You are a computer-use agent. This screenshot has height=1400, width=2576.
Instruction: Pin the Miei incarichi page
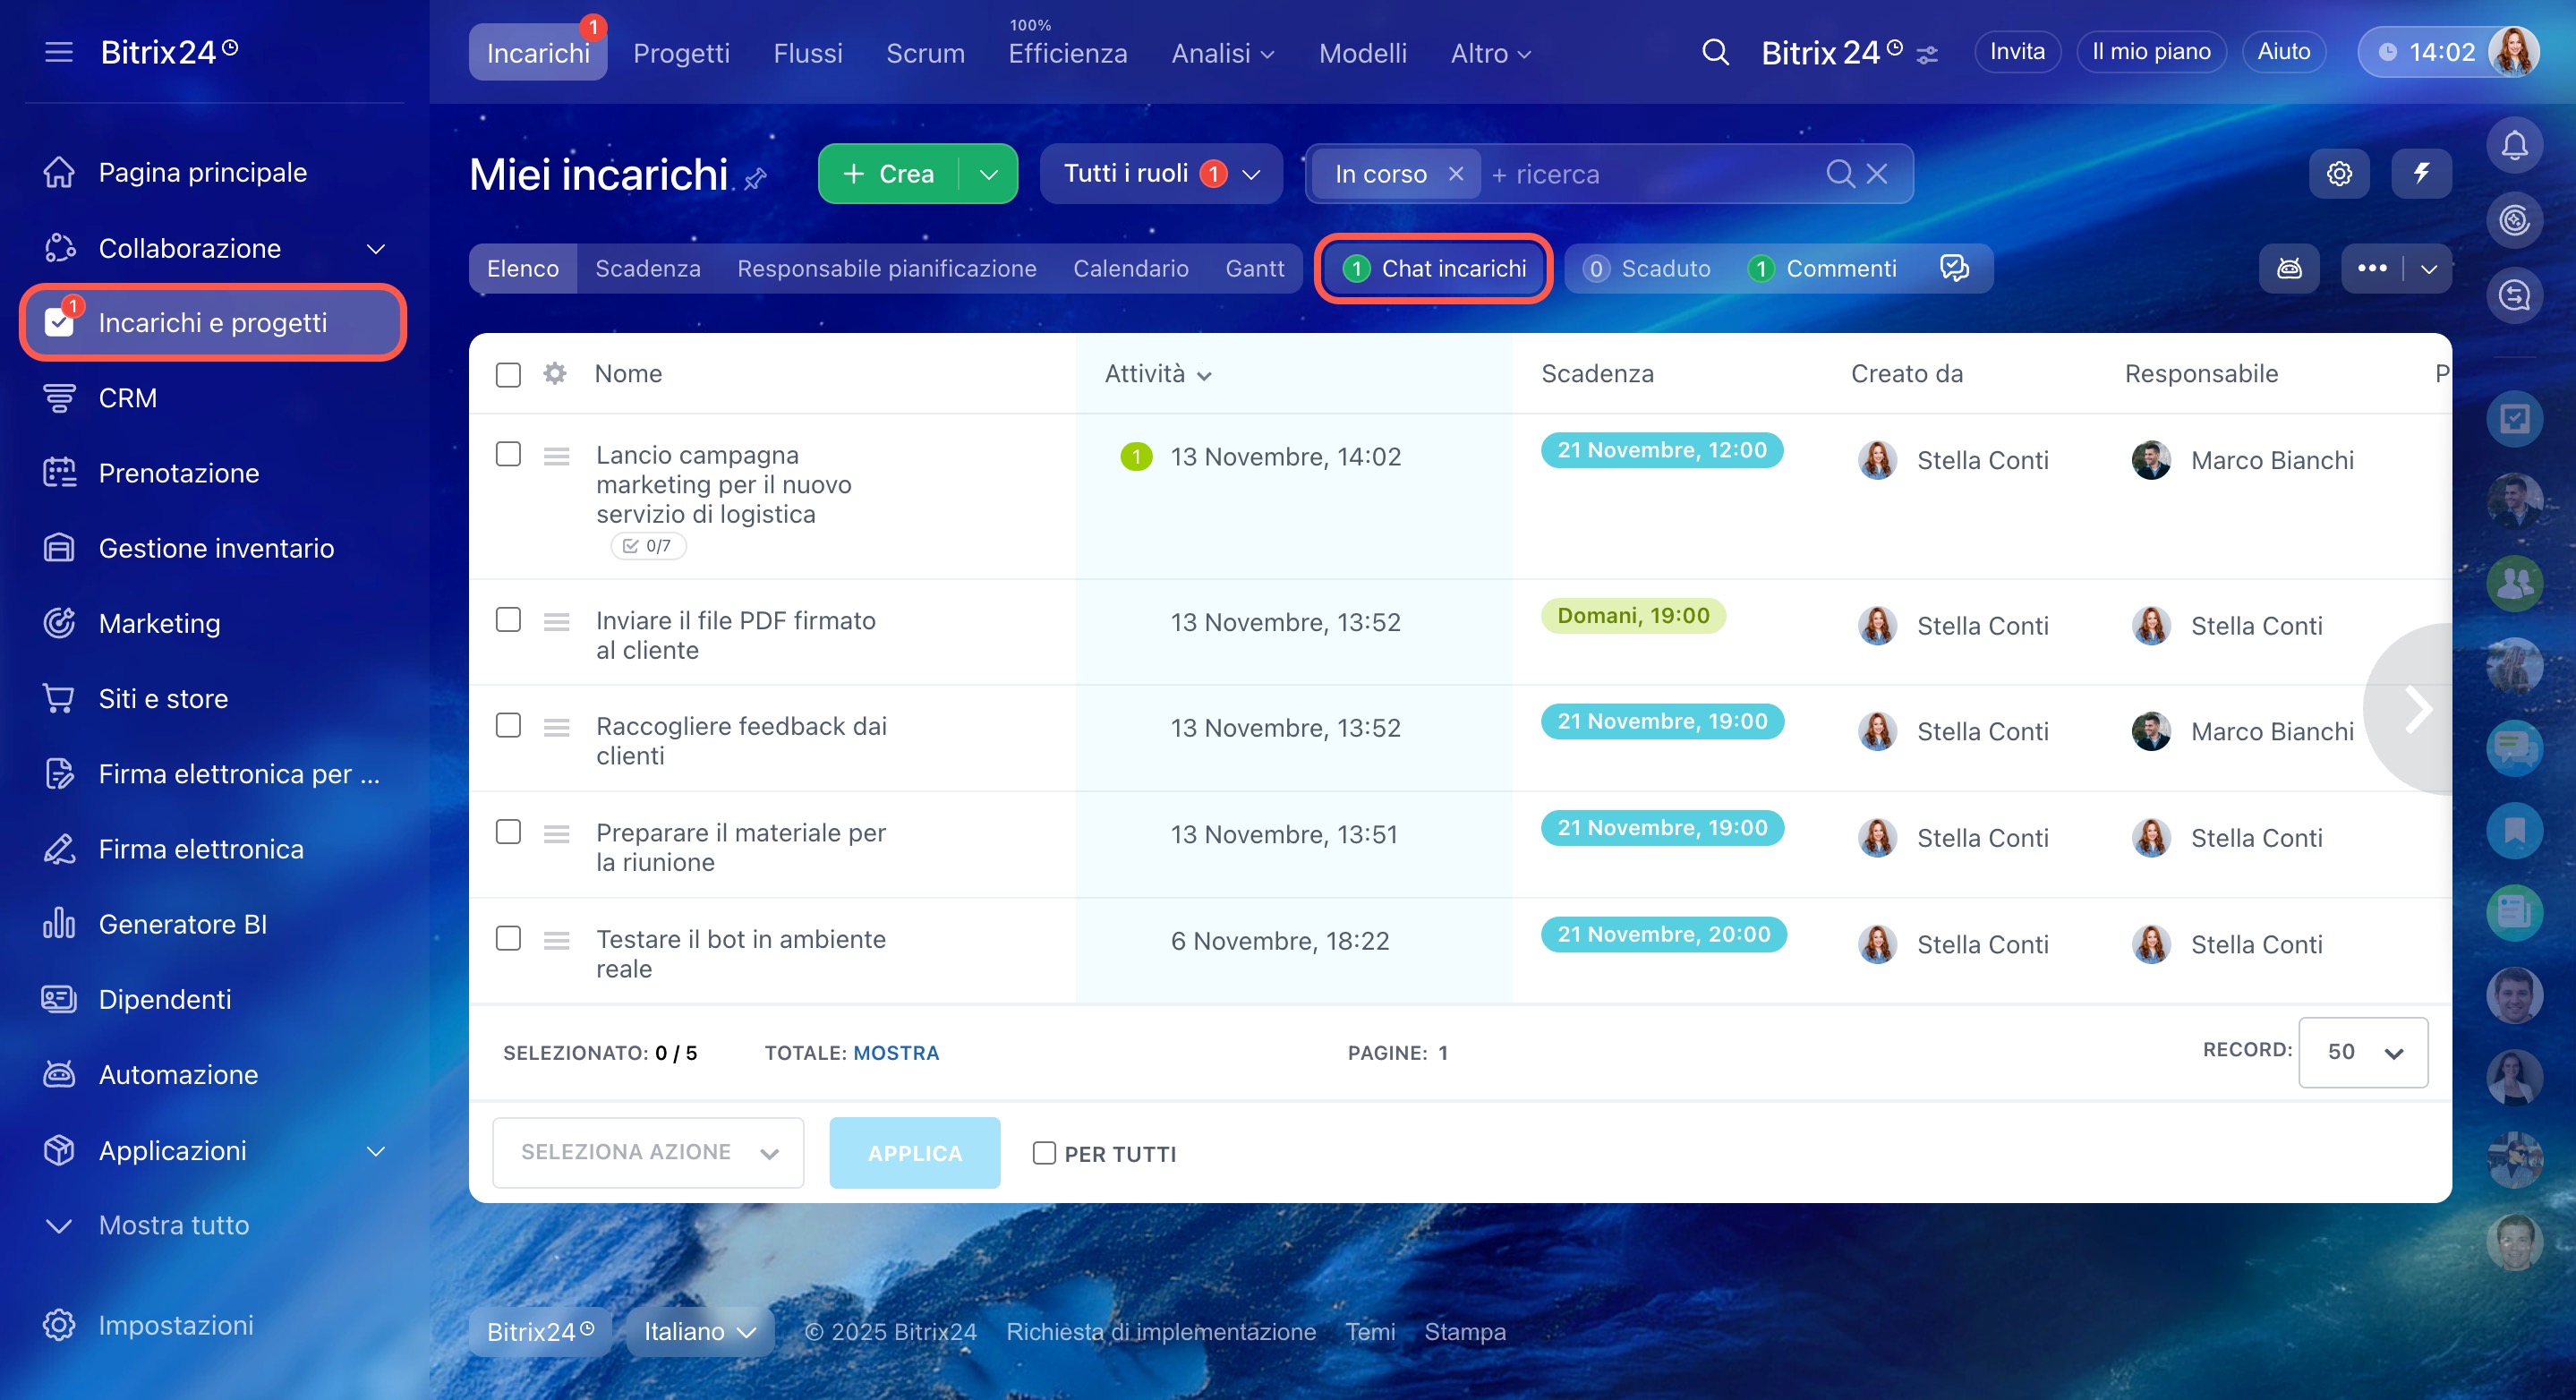pyautogui.click(x=756, y=179)
